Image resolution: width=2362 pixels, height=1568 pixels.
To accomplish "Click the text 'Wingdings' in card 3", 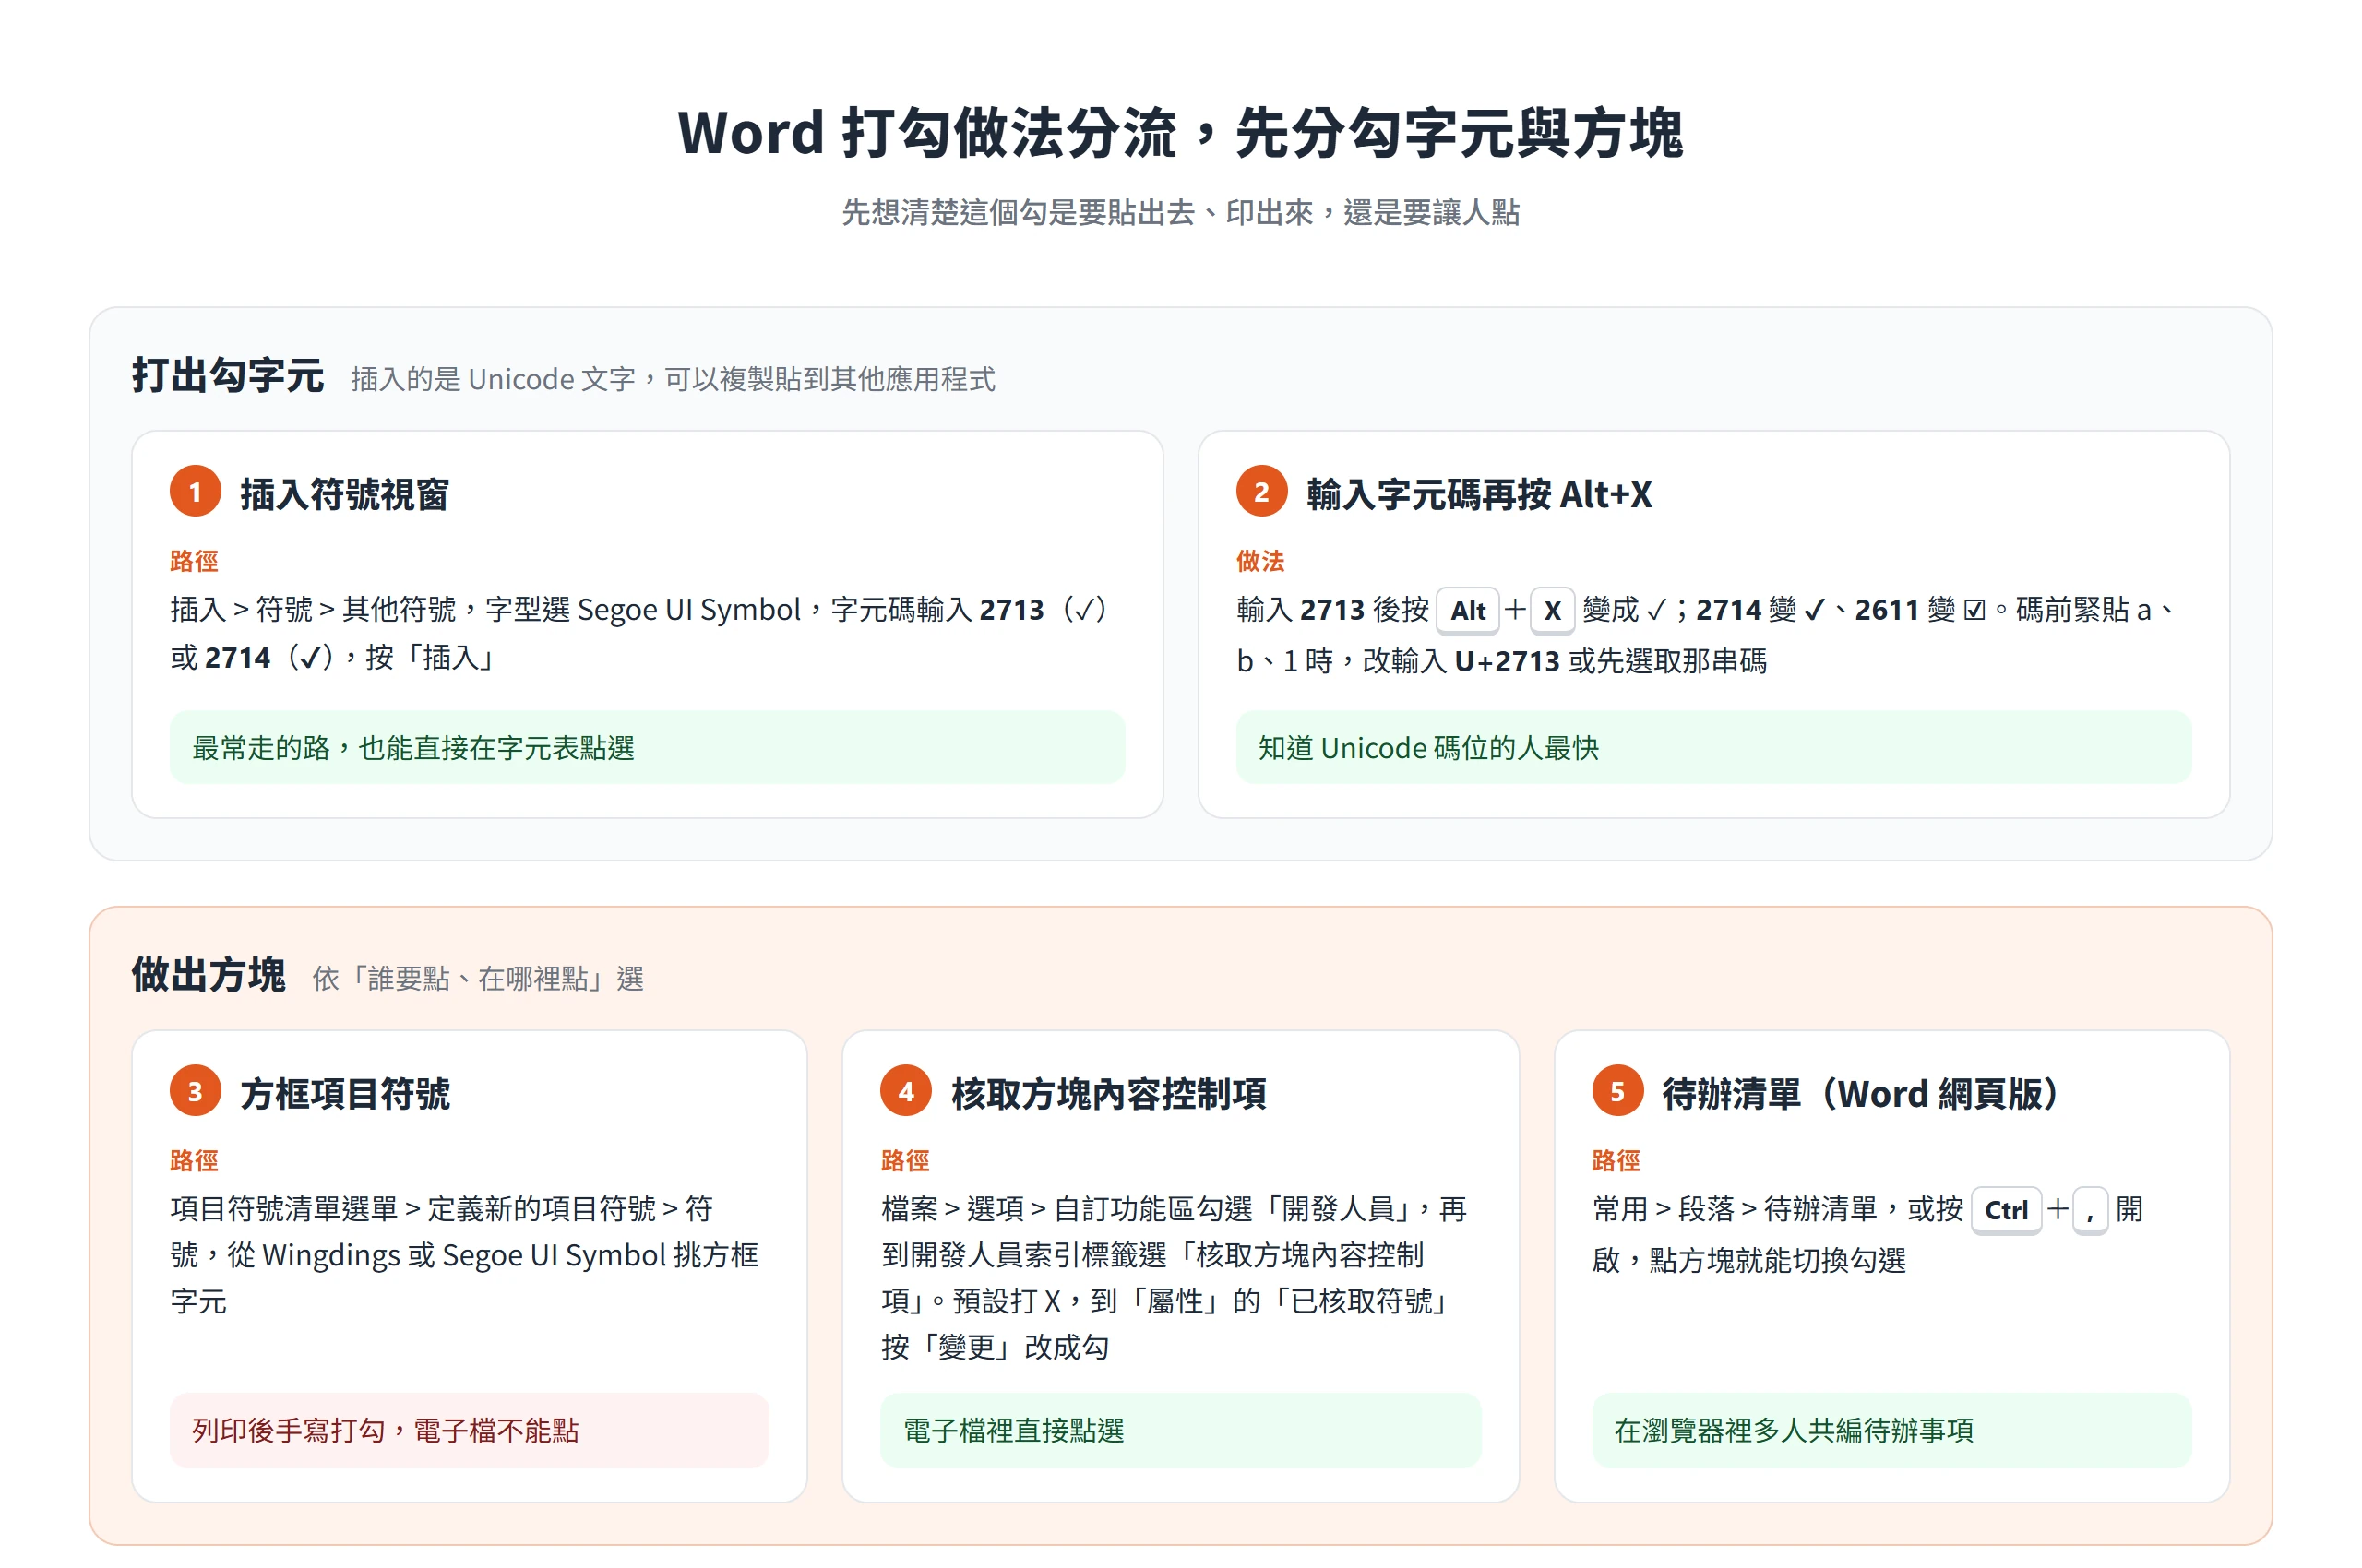I will coord(331,1256).
